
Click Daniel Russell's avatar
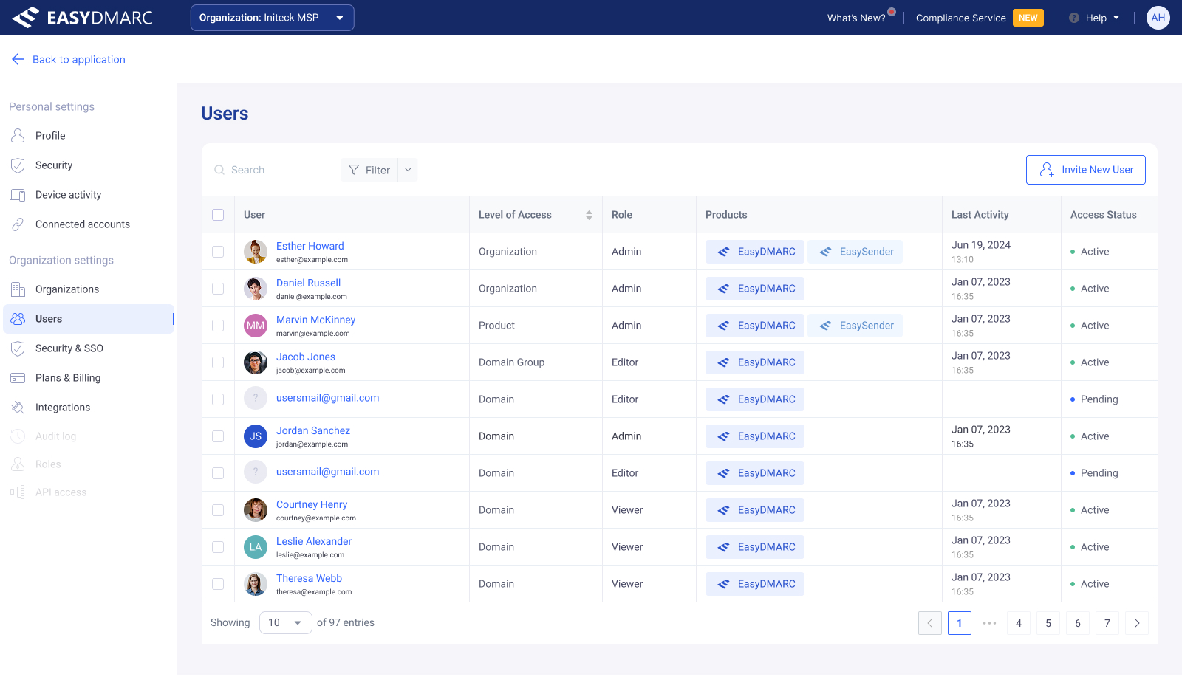pos(256,289)
